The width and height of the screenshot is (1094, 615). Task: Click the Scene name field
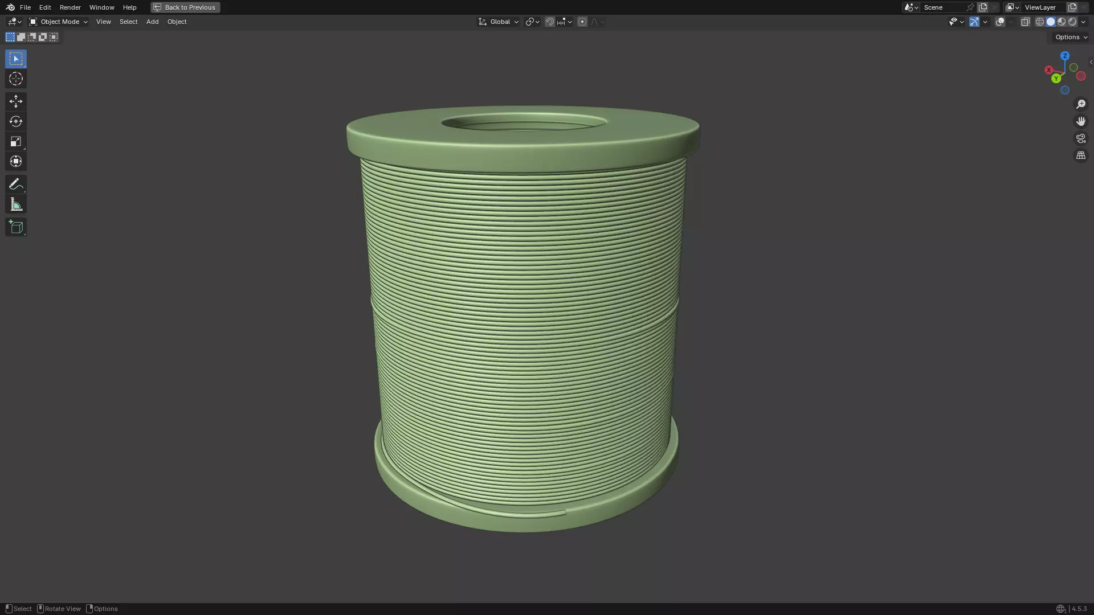click(942, 7)
